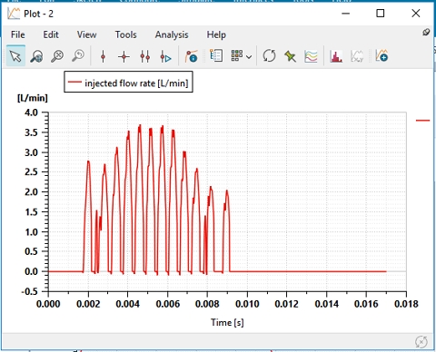Click the pin icon at menu bar right
The image size is (436, 352).
tap(426, 32)
